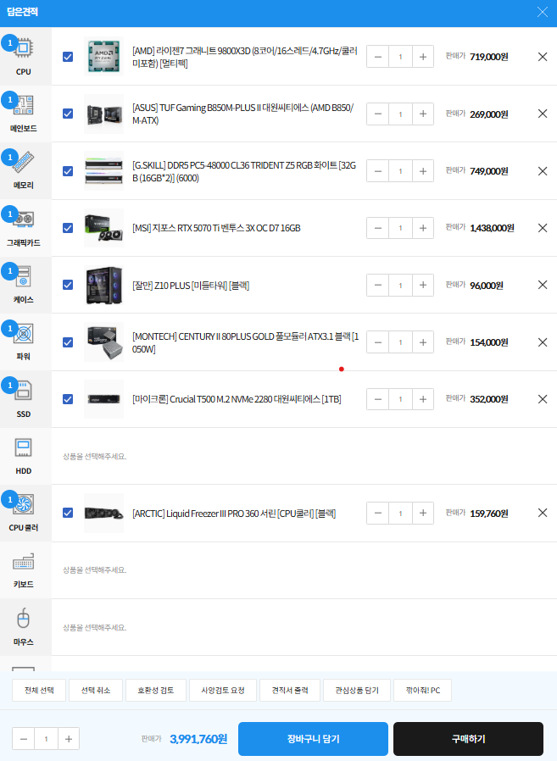Uncheck the Crucial T500 SSD checkbox
The width and height of the screenshot is (557, 761).
point(68,399)
